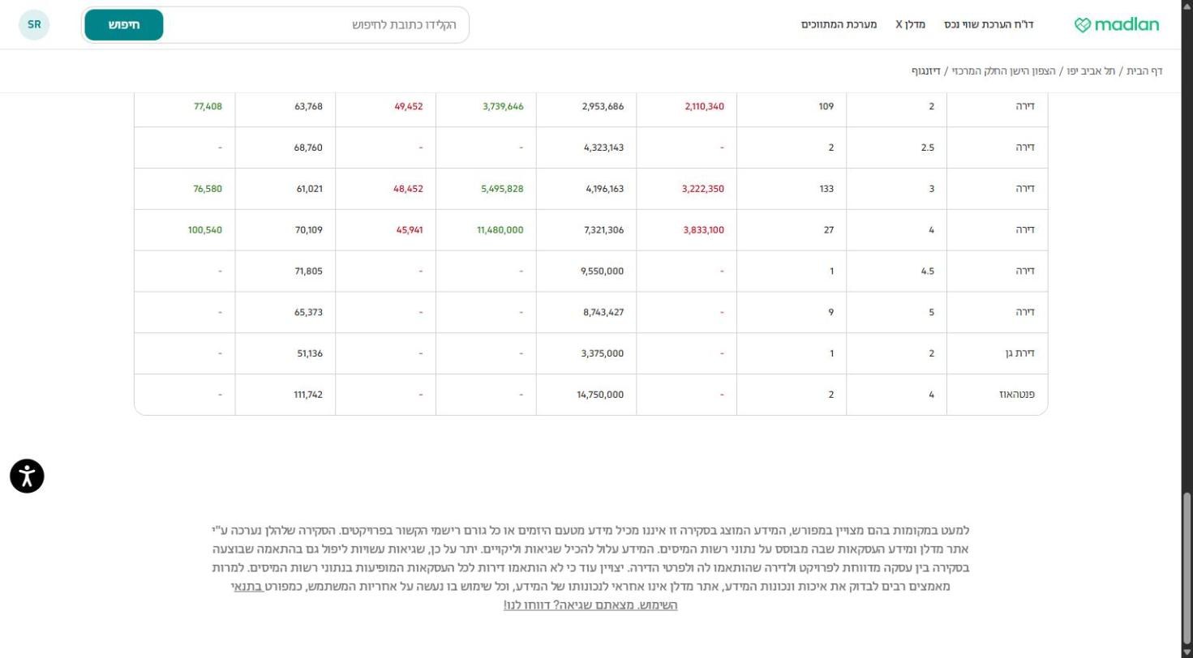The height and width of the screenshot is (658, 1193).
Task: Click the transaction count 133
Action: 826,189
